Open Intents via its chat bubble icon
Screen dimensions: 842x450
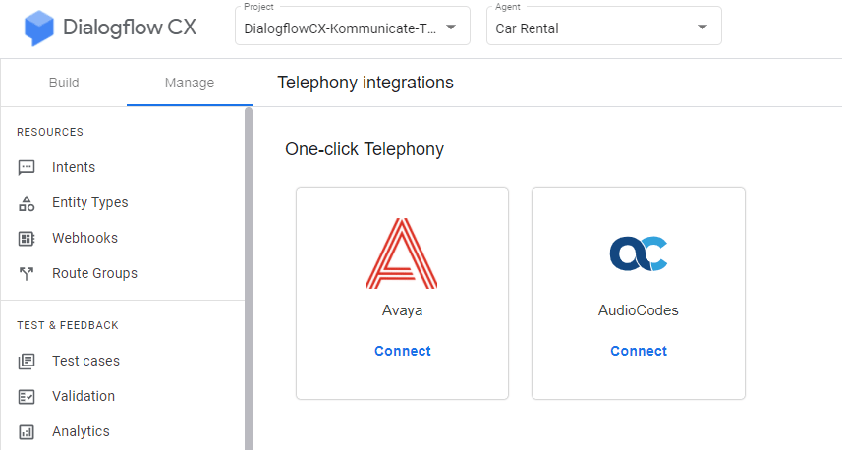coord(27,168)
